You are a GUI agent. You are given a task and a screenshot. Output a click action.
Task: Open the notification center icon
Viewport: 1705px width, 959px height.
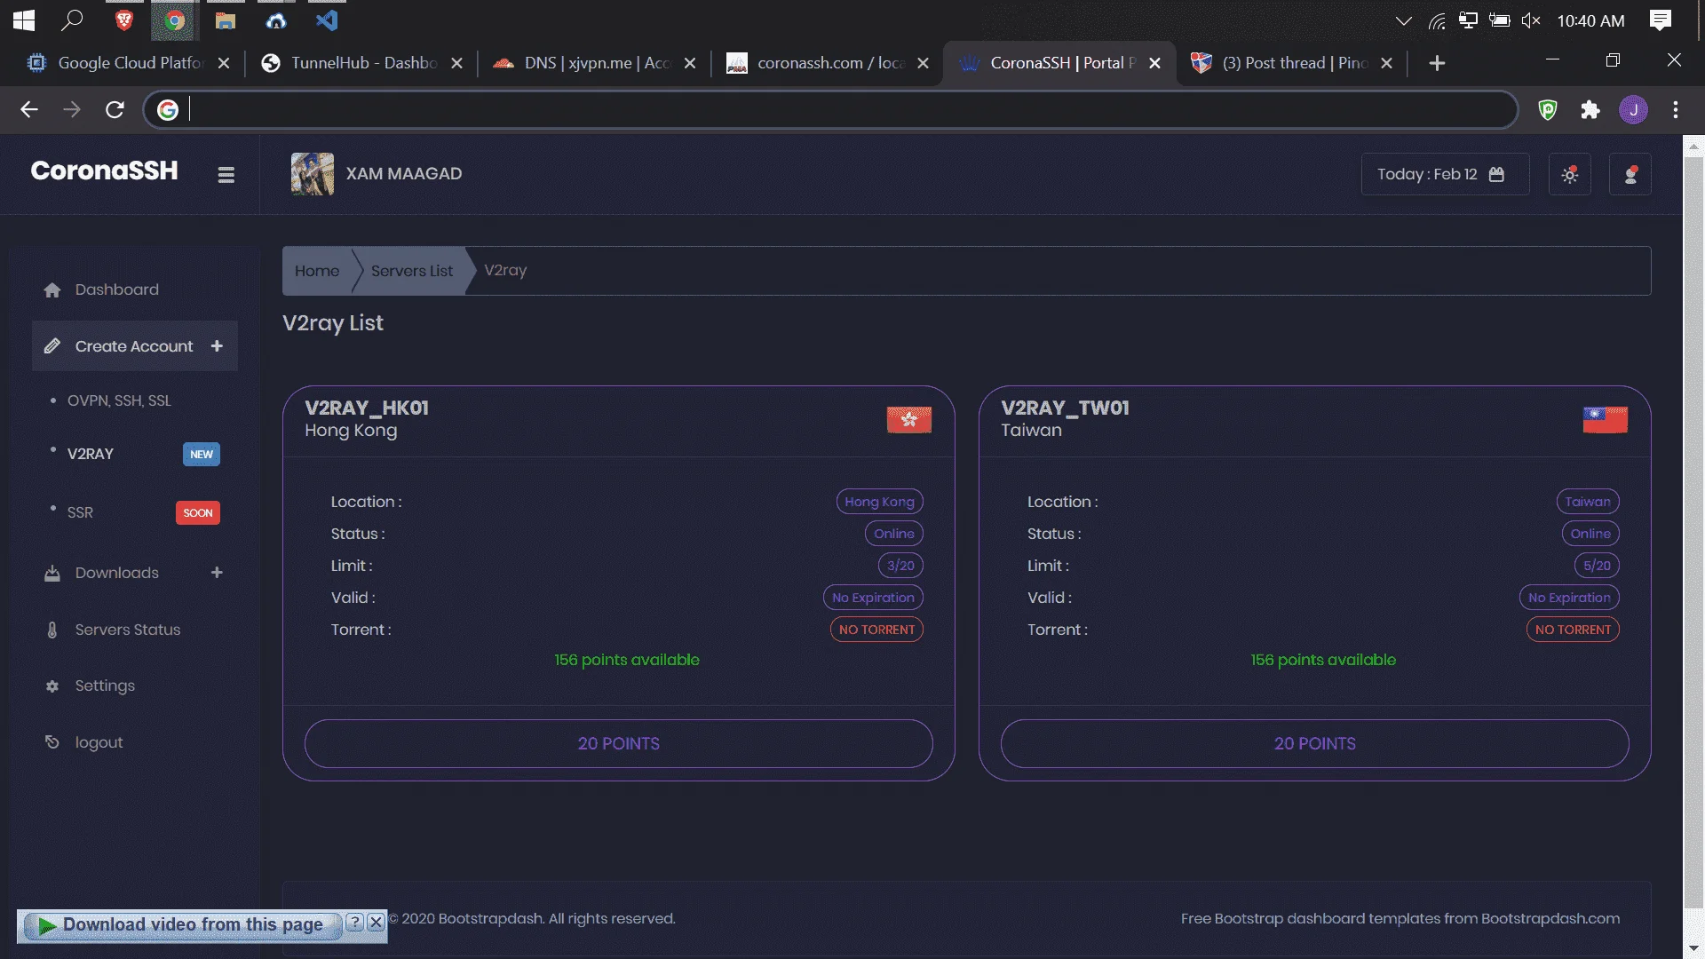pos(1661,20)
